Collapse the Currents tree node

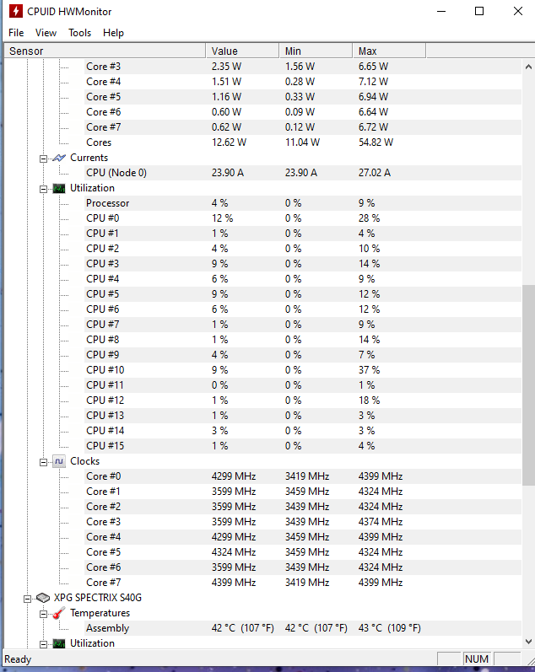coord(43,158)
